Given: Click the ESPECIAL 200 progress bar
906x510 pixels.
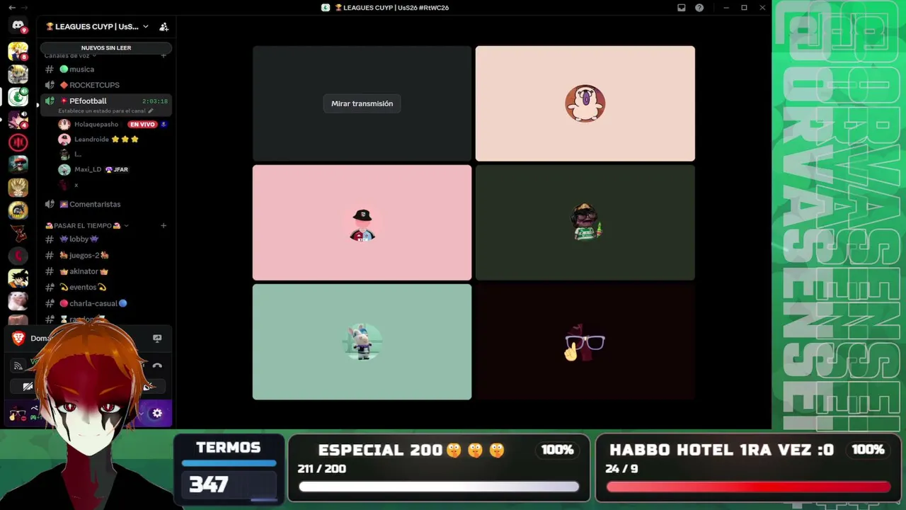Looking at the screenshot, I should tap(439, 487).
